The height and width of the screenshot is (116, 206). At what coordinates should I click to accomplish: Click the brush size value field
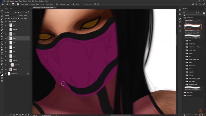198,13
